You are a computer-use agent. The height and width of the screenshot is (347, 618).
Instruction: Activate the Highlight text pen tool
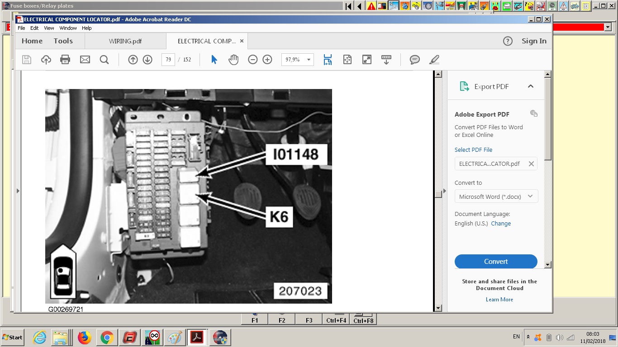click(434, 60)
